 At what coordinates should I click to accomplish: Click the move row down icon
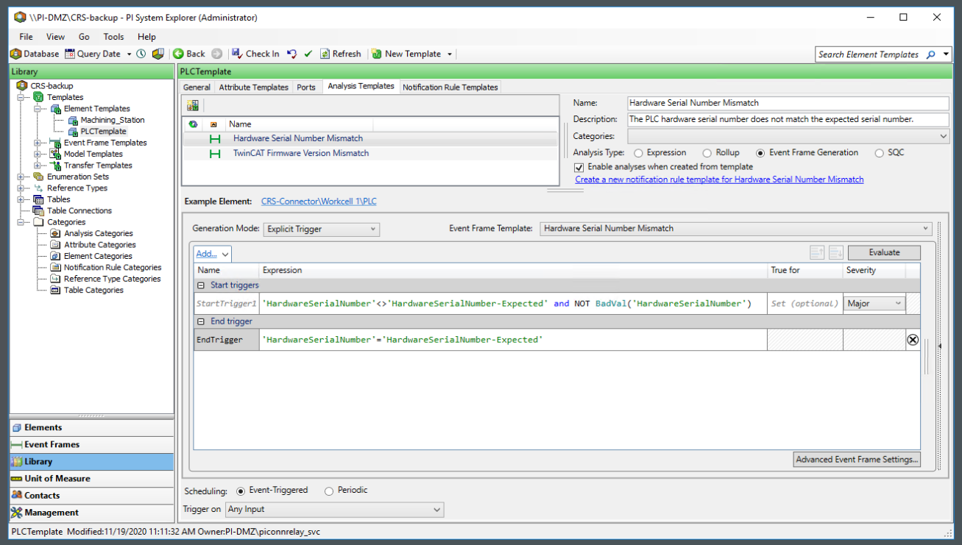835,252
